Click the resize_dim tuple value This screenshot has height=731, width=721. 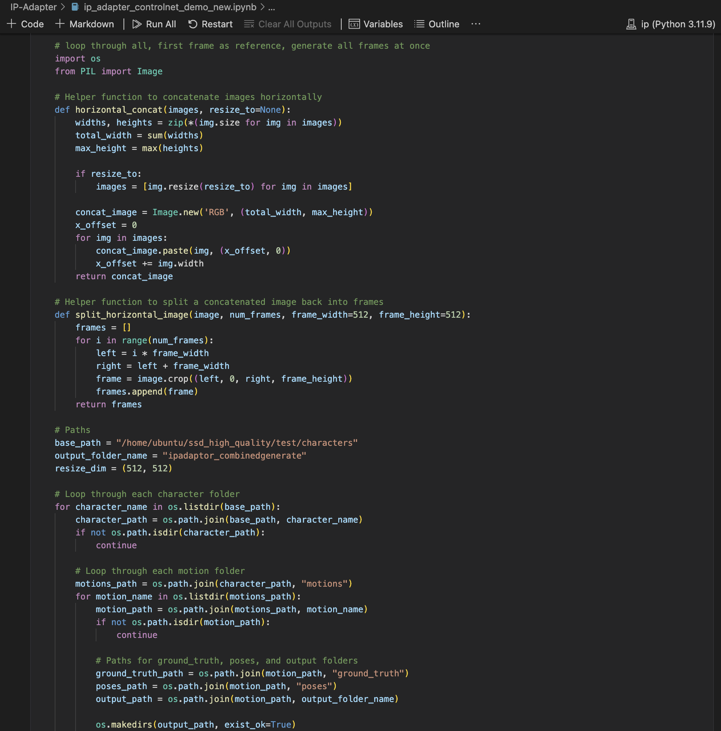147,468
